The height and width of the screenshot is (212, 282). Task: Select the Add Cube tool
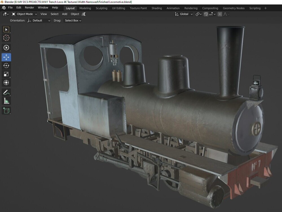(x=6, y=111)
